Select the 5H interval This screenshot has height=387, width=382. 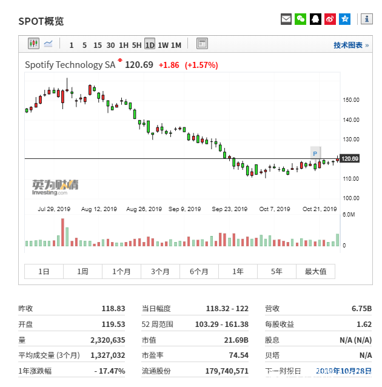(x=136, y=45)
